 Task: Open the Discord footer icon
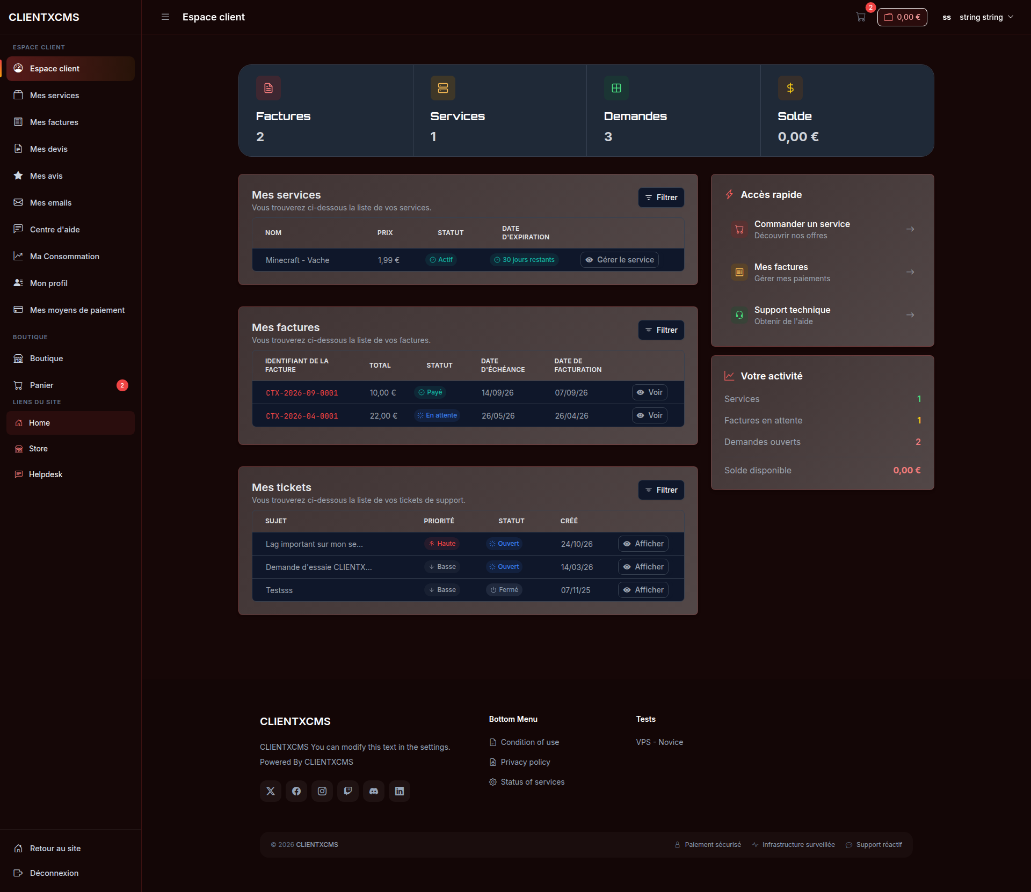coord(374,791)
